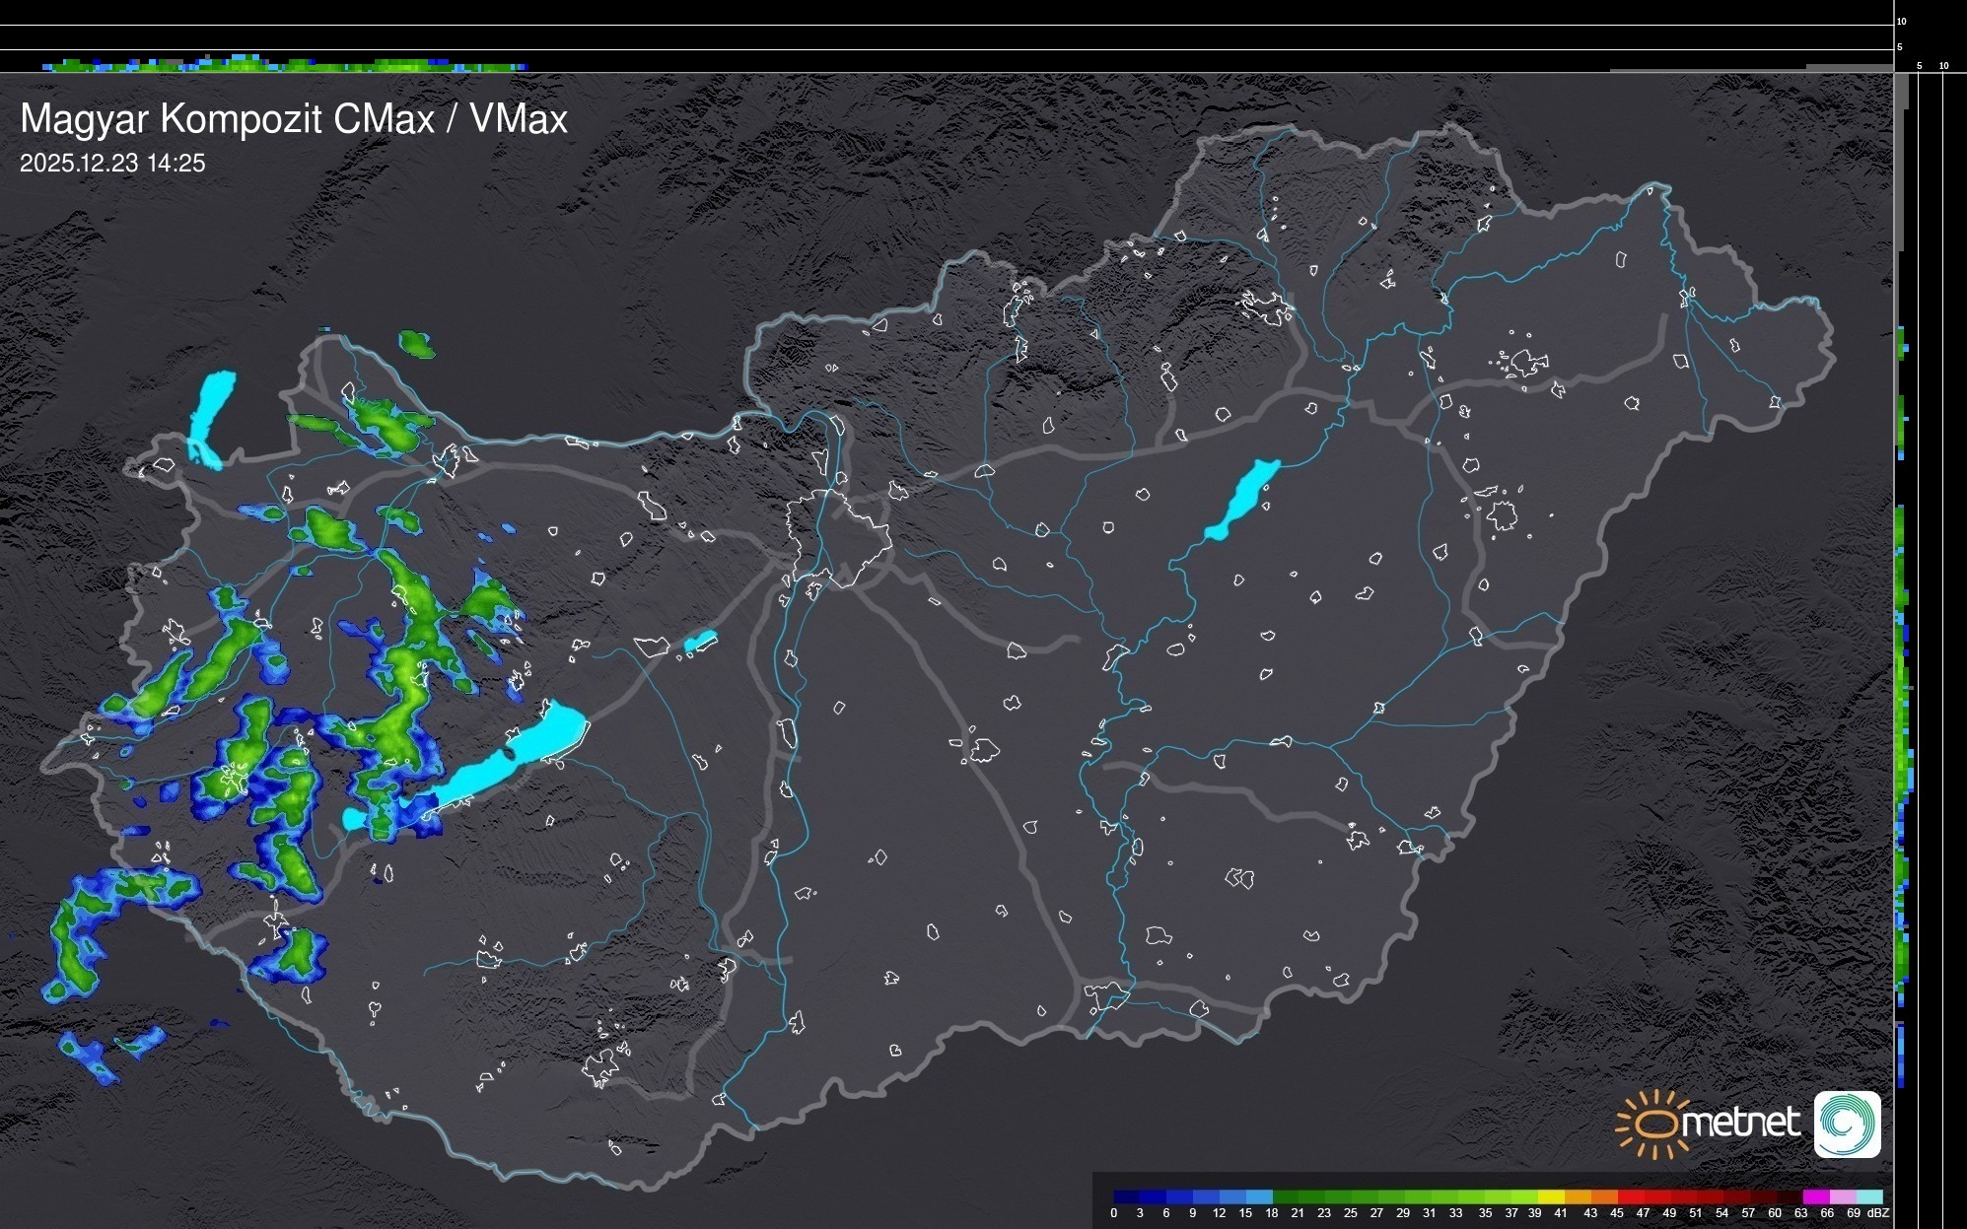Screen dimensions: 1967x1229
Task: Select the orange 43 dBZ legend swatch
Action: (1603, 1196)
